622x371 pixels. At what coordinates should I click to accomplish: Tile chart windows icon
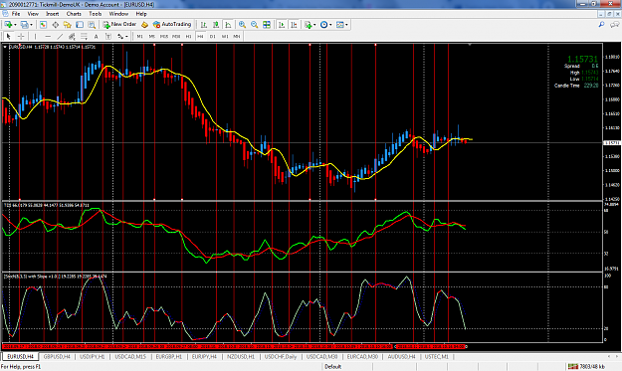[267, 25]
